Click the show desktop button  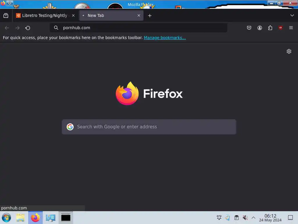point(290,218)
